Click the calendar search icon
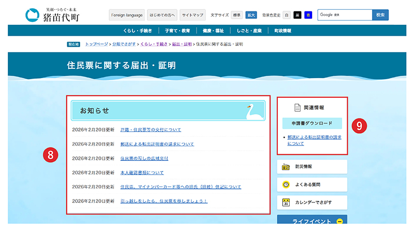The image size is (414, 233). click(285, 202)
